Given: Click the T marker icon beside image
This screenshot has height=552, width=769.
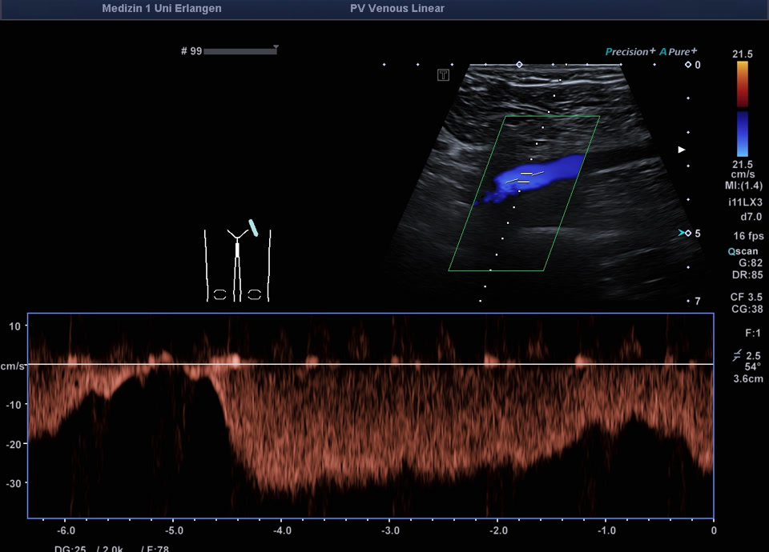Looking at the screenshot, I should pyautogui.click(x=443, y=75).
